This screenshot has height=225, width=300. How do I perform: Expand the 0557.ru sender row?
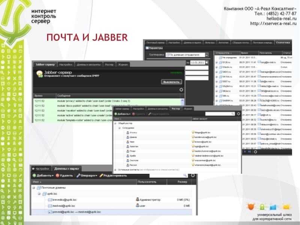[x=216, y=81]
